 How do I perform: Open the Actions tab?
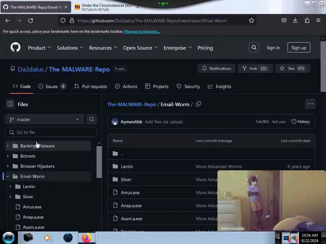[x=126, y=86]
